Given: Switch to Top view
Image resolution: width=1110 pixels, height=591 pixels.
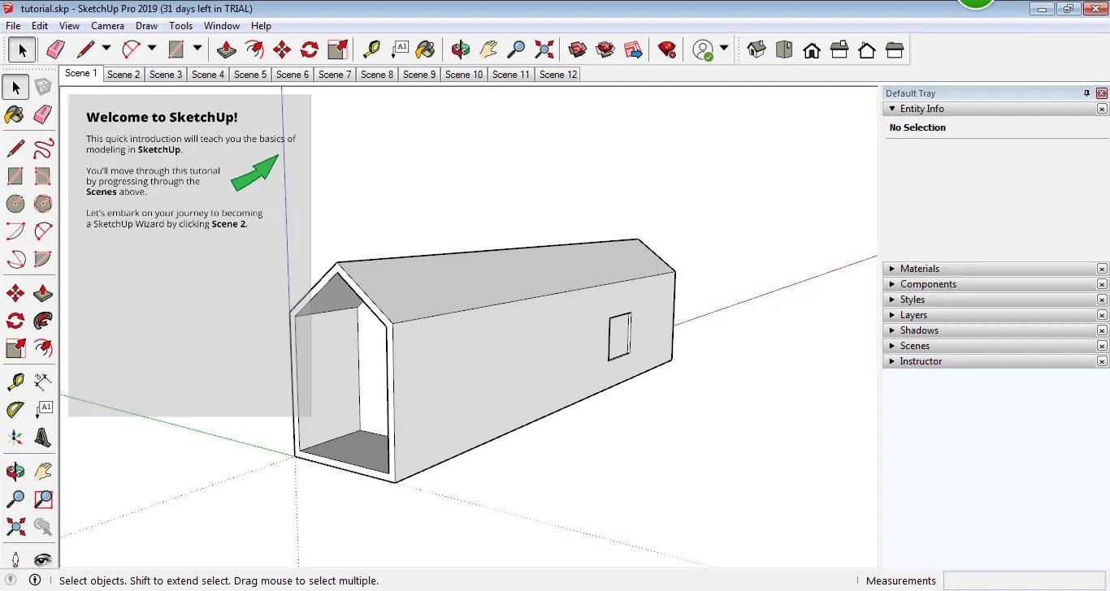Looking at the screenshot, I should tap(784, 50).
